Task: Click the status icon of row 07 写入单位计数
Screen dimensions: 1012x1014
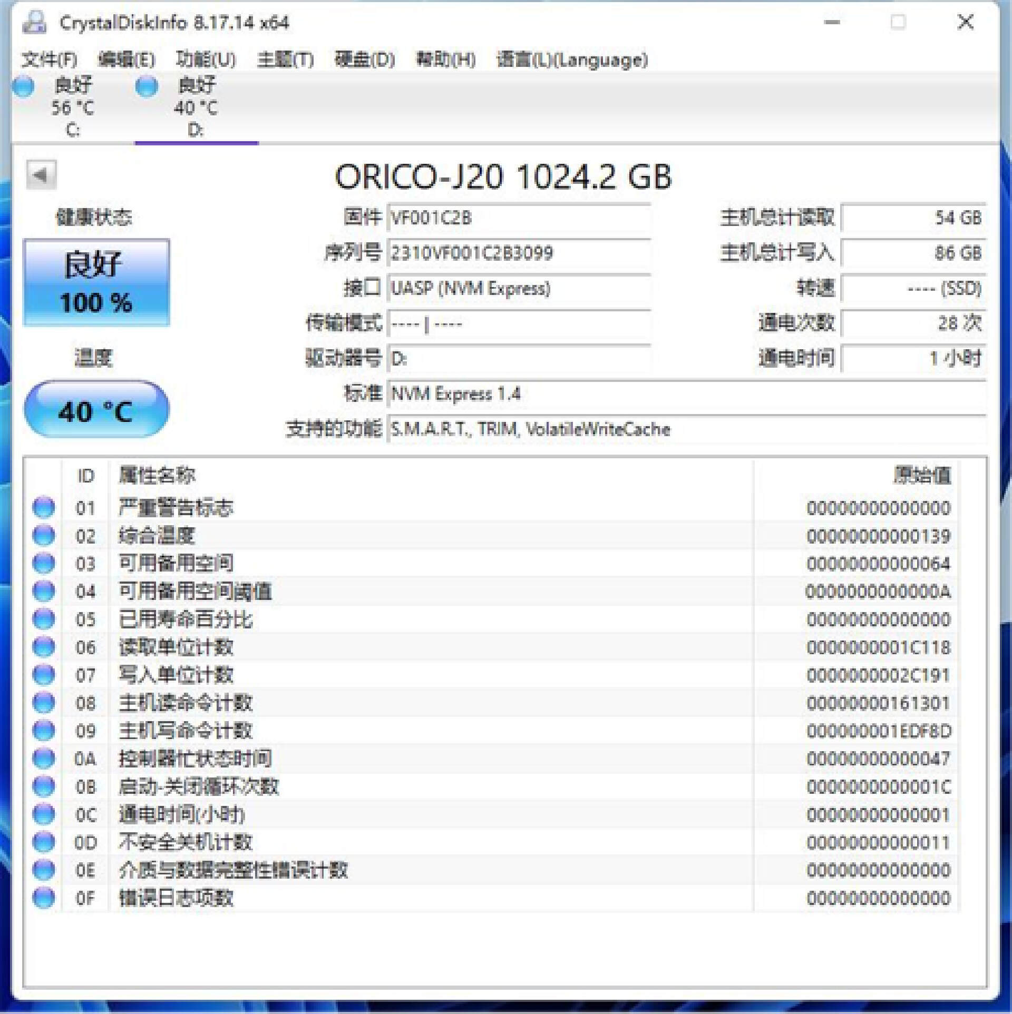Action: pyautogui.click(x=44, y=675)
